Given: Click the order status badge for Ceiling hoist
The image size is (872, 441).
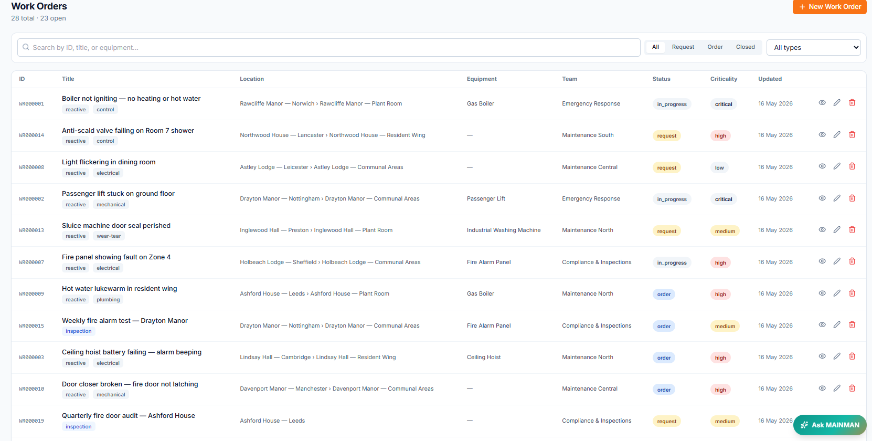Looking at the screenshot, I should point(664,358).
